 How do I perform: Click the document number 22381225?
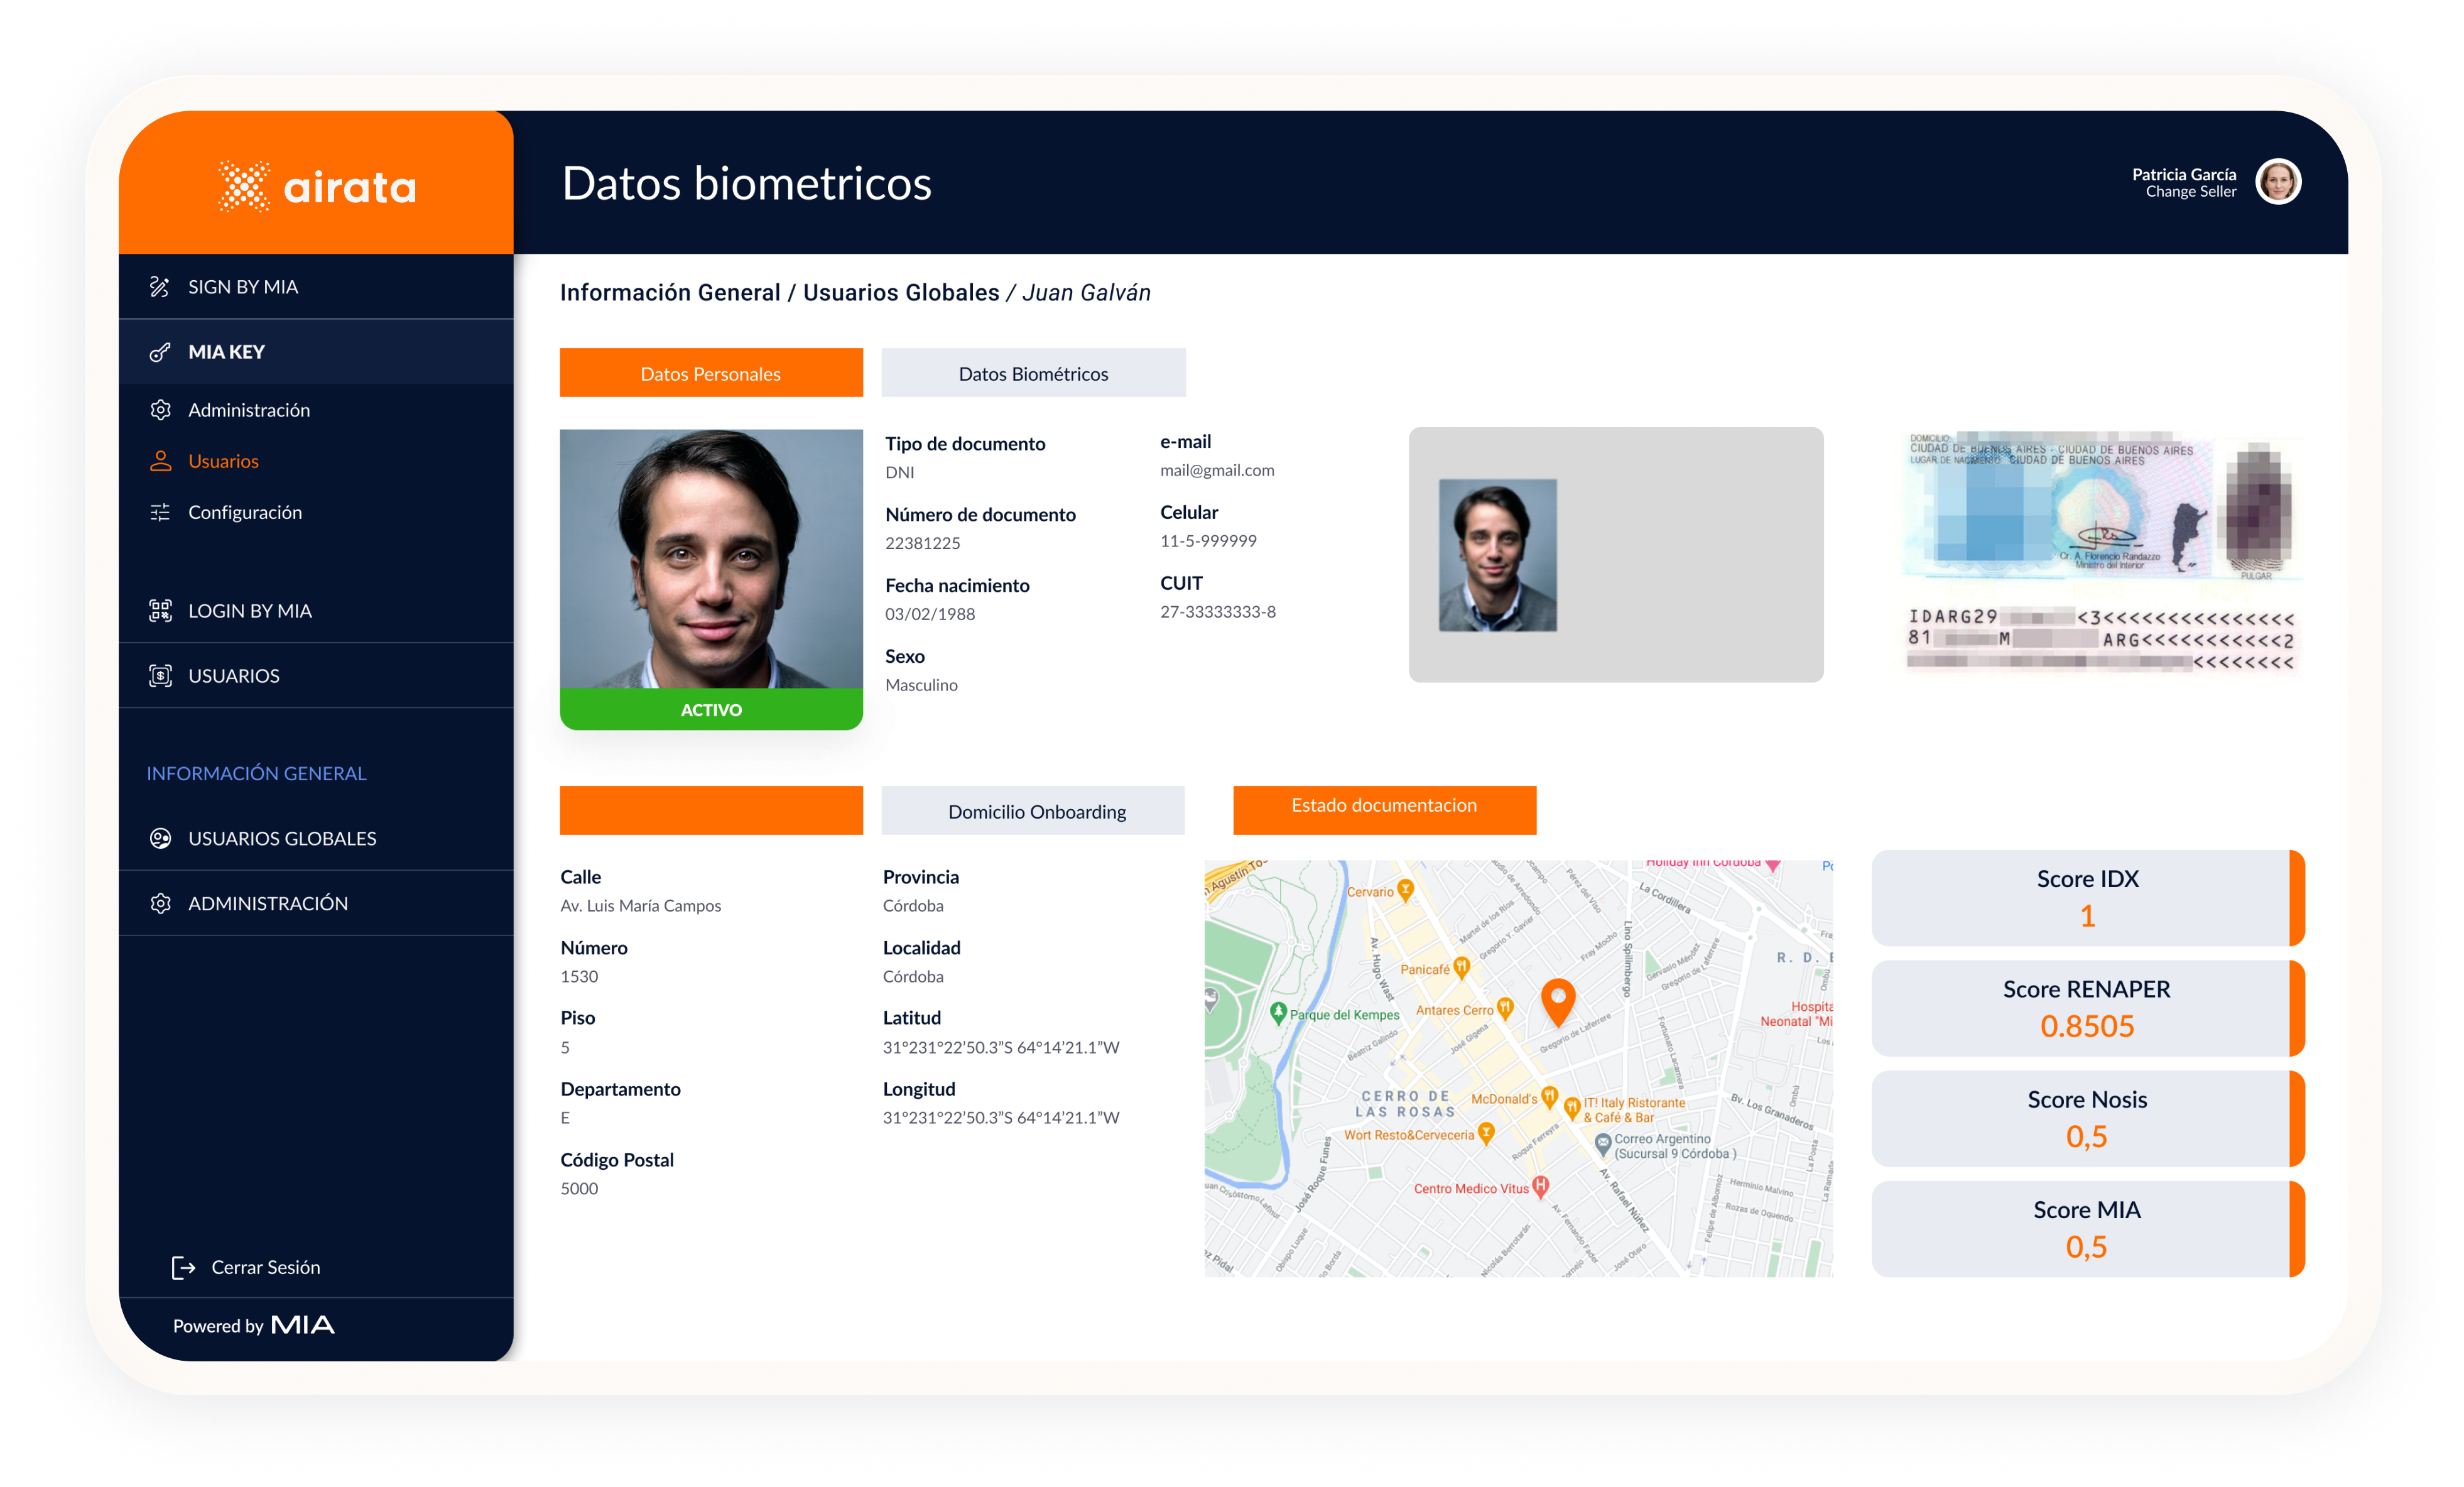click(x=922, y=543)
